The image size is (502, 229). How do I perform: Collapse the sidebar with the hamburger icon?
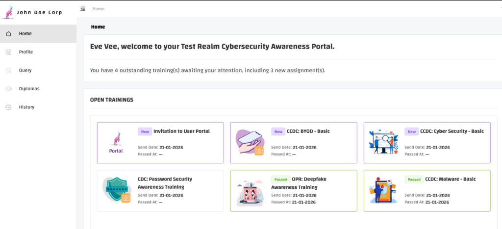click(83, 9)
